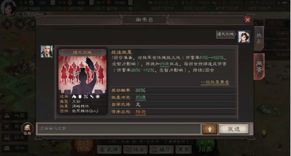Viewport: 291px width, 156px height.
Task: Close the 尚书台 dialog with red X
Action: point(247,20)
